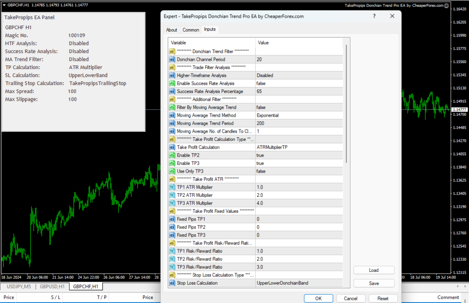469x303 pixels.
Task: Click the "123" icon beside Moving Average Trend Period
Action: click(172, 123)
